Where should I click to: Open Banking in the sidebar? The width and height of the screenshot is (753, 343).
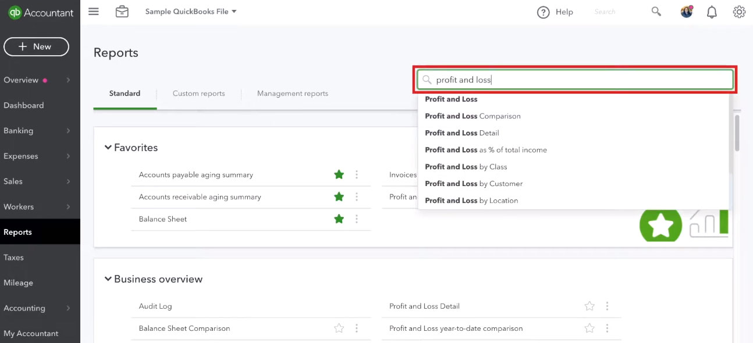(x=18, y=131)
